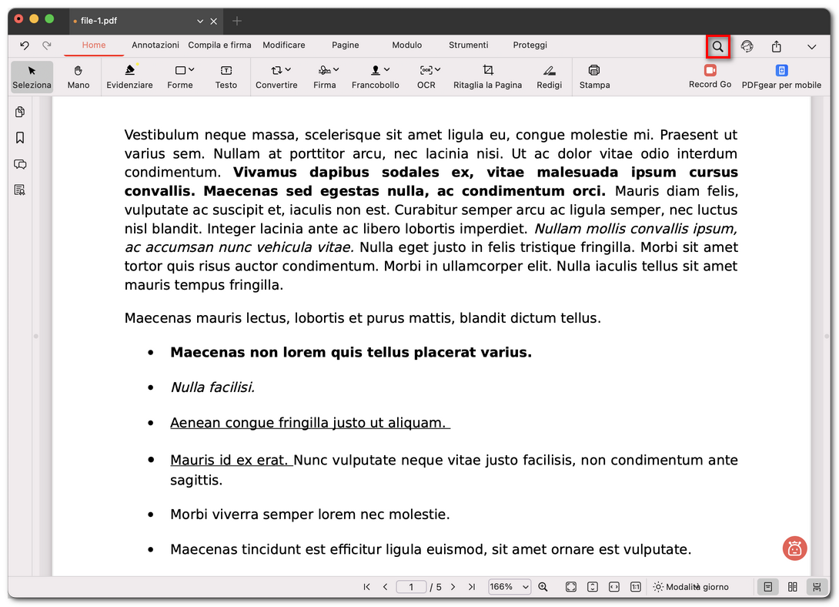Screen dimensions: 839x607
Task: Open the 166% zoom level dropdown
Action: coord(509,586)
